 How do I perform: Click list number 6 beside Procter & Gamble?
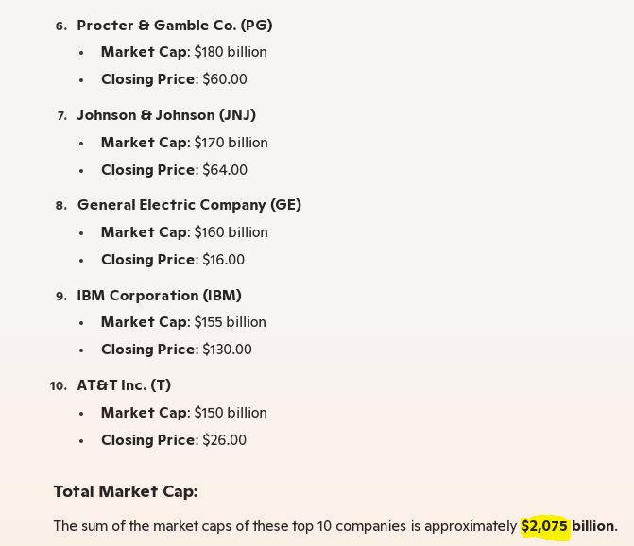[61, 26]
